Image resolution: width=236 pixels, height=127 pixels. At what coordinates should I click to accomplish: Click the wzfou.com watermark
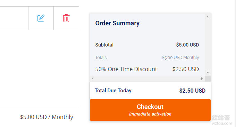tap(222, 124)
